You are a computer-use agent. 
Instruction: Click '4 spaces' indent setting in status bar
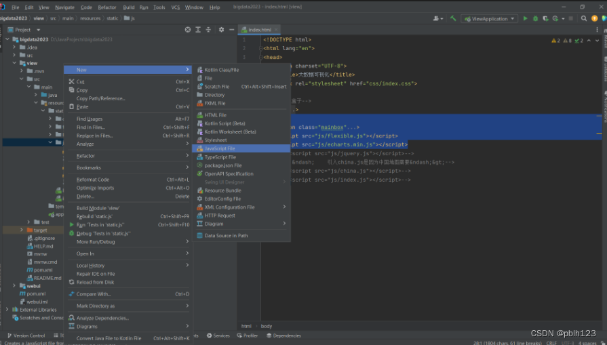pyautogui.click(x=587, y=343)
